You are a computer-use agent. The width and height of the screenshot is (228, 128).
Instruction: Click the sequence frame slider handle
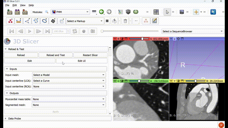coord(102,31)
